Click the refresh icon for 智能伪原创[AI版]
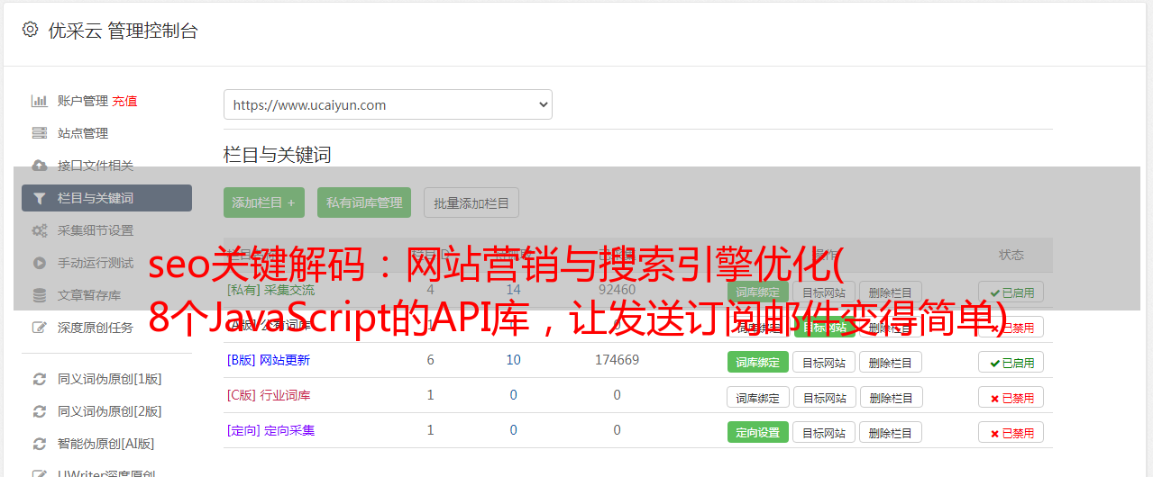1153x477 pixels. pos(40,444)
